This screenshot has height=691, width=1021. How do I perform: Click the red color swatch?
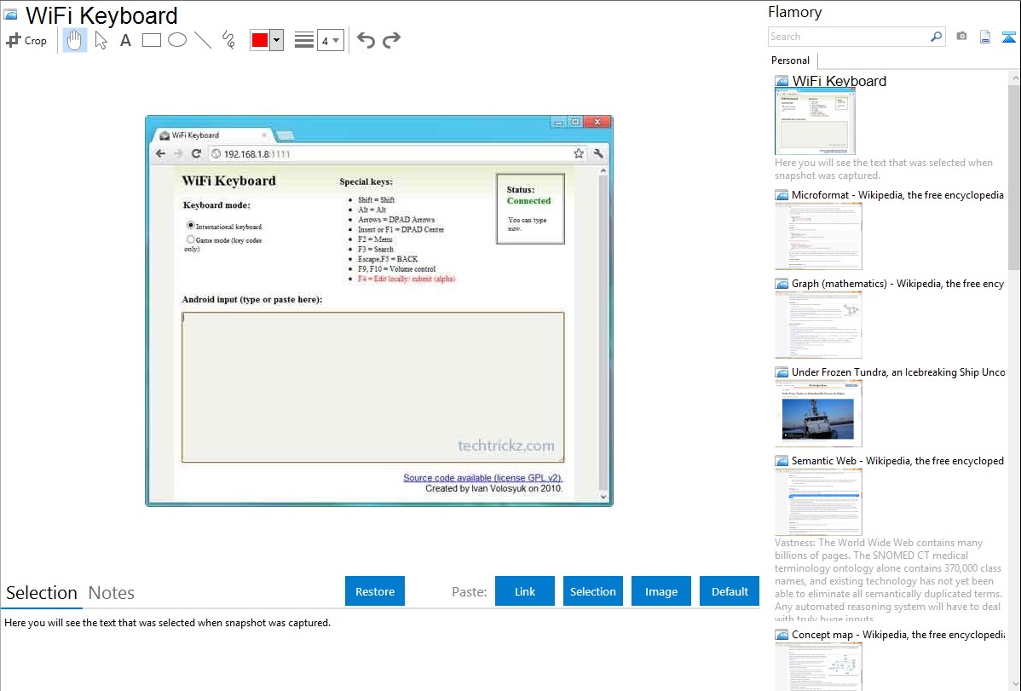[x=260, y=40]
